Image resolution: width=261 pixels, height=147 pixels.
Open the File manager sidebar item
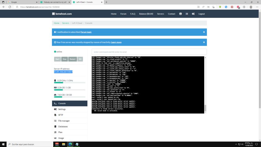click(x=70, y=121)
